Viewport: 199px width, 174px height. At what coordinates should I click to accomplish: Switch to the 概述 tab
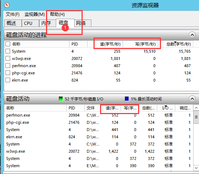coord(13,23)
